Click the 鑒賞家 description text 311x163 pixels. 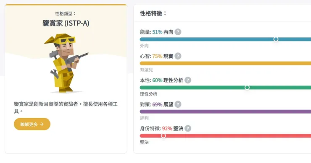66,107
